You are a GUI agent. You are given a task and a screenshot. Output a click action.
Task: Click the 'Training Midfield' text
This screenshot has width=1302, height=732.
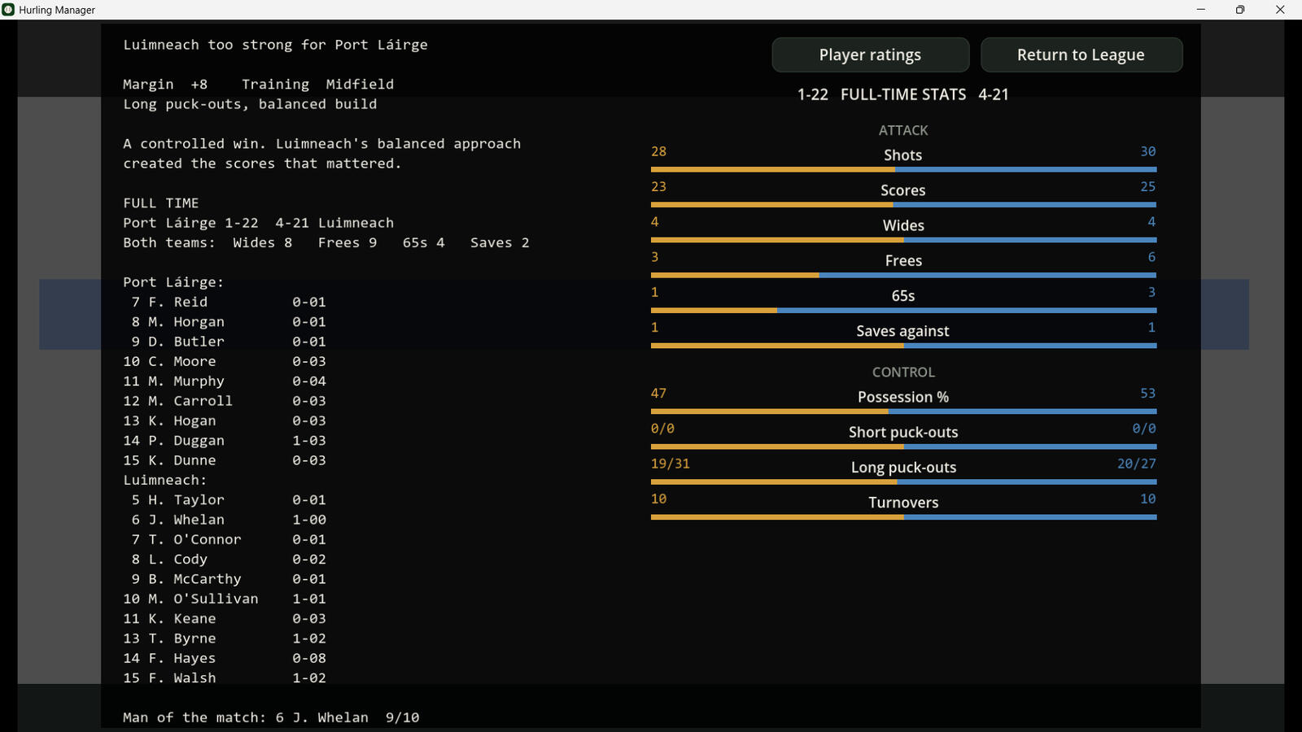pyautogui.click(x=317, y=85)
